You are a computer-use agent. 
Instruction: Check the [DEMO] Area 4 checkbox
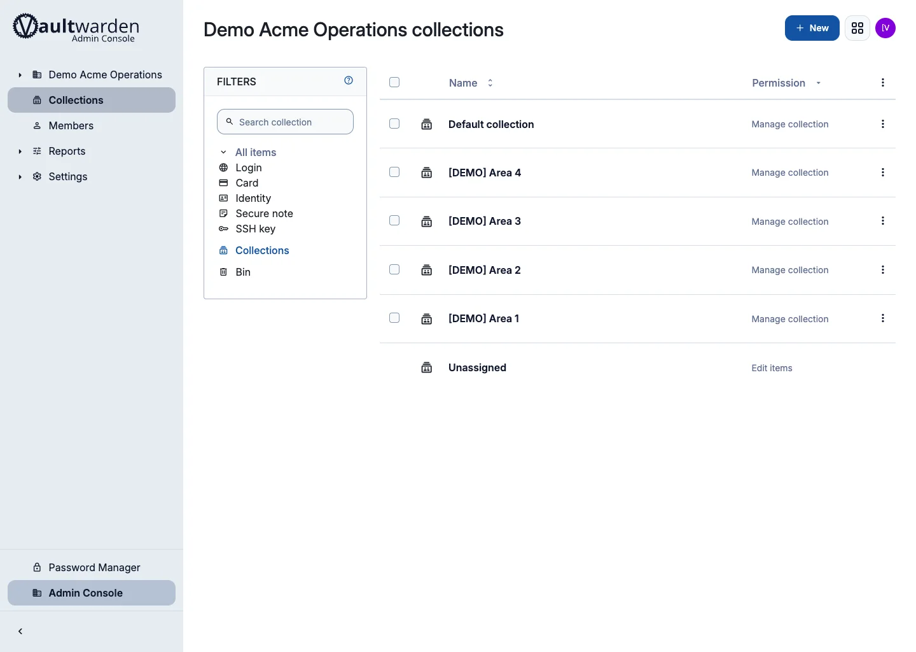[x=394, y=172]
